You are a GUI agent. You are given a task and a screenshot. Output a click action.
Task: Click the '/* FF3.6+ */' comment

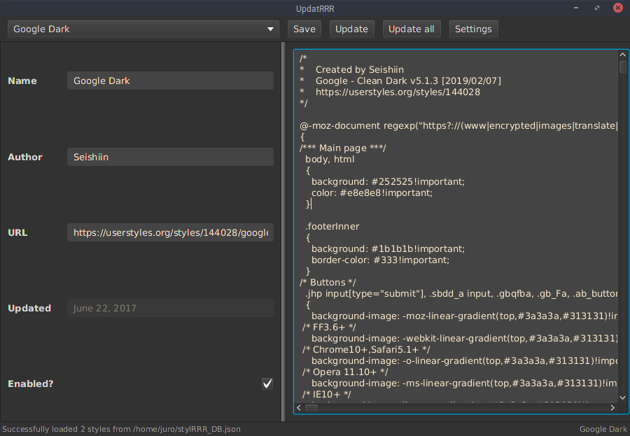[x=329, y=327]
